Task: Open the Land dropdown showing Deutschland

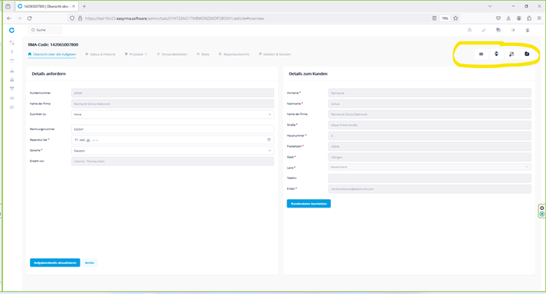Action: 430,167
